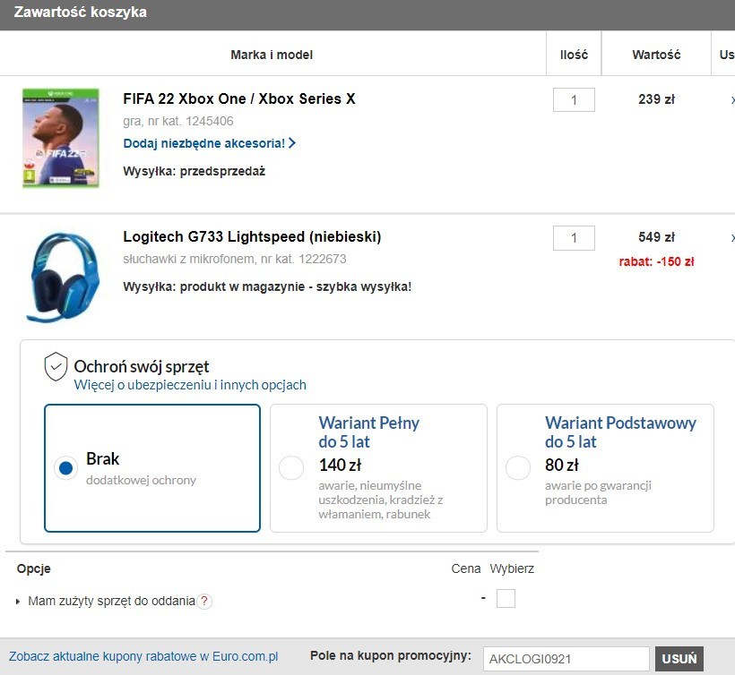
Task: Click the text gra, nr kat. 1245406
Action: [178, 121]
